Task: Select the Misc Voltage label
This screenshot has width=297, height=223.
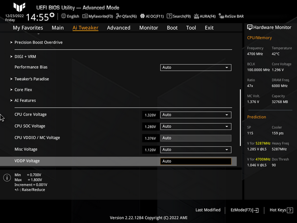Action: coord(26,149)
